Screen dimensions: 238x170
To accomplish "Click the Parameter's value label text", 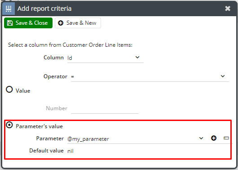I will click(x=39, y=126).
